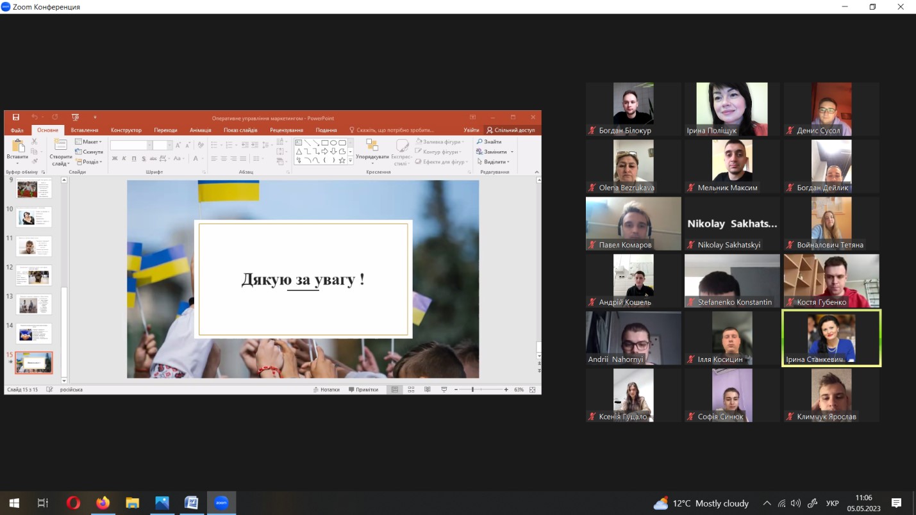Select slide 12 thumbnail in slide panel
The image size is (916, 515).
33,275
